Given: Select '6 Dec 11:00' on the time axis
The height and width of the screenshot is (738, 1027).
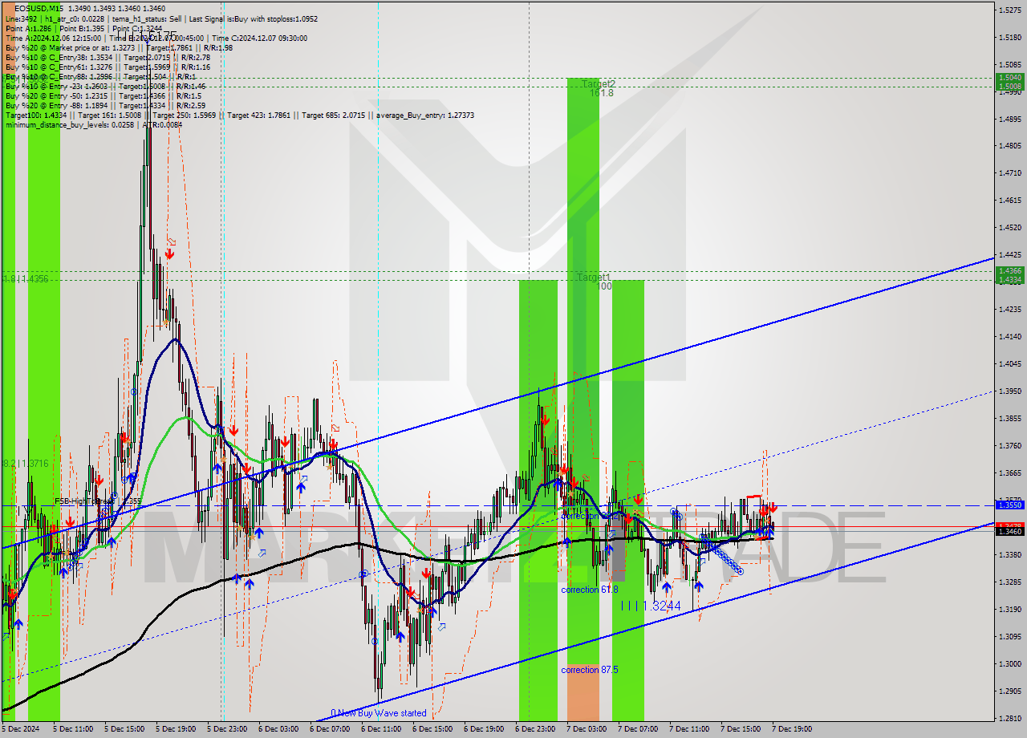Looking at the screenshot, I should (381, 729).
